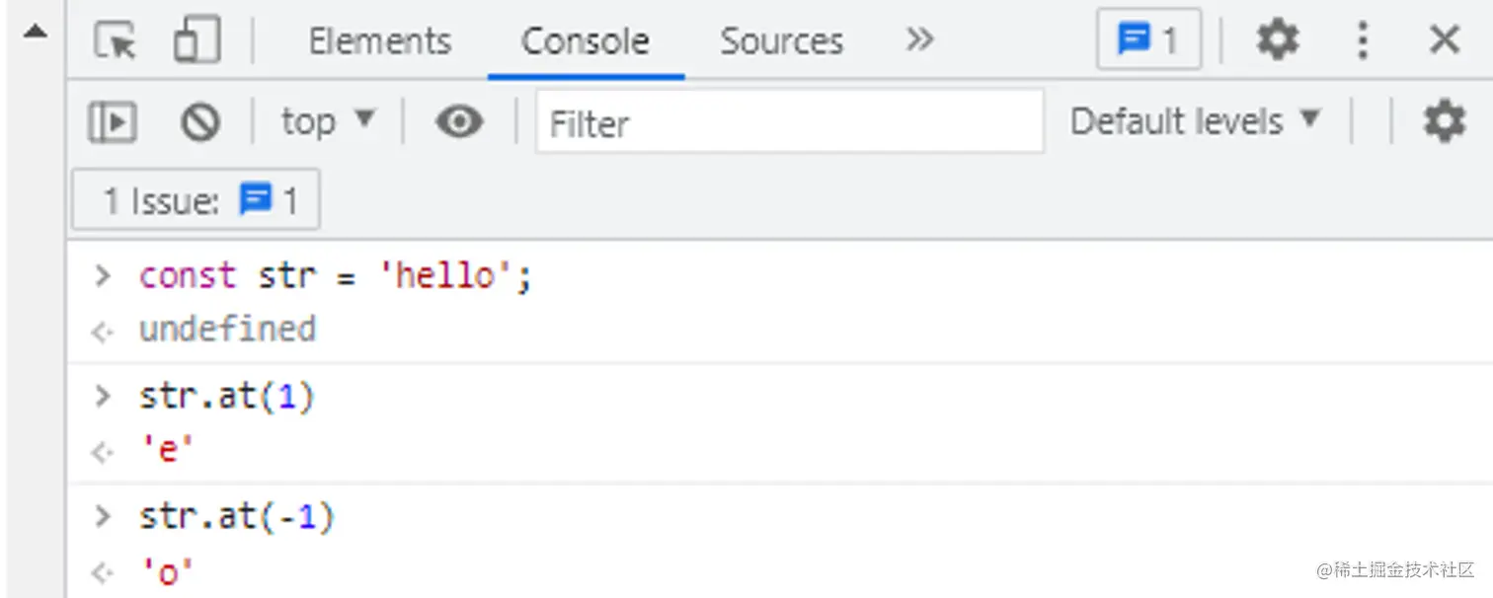The image size is (1493, 598).
Task: Switch to the Elements tab
Action: click(x=379, y=41)
